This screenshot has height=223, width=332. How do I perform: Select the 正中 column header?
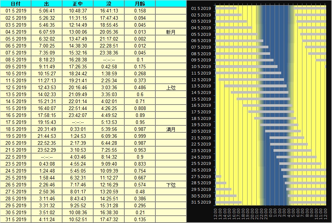(78, 4)
